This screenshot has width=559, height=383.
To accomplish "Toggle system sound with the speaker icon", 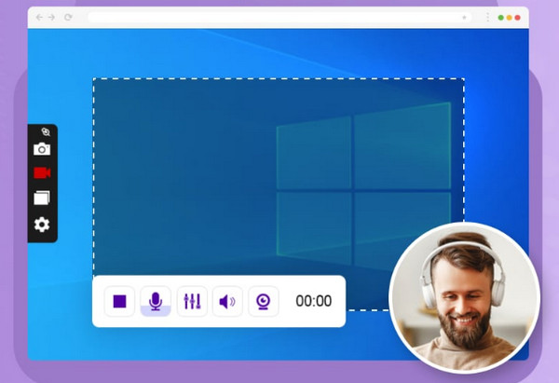I will click(x=227, y=301).
